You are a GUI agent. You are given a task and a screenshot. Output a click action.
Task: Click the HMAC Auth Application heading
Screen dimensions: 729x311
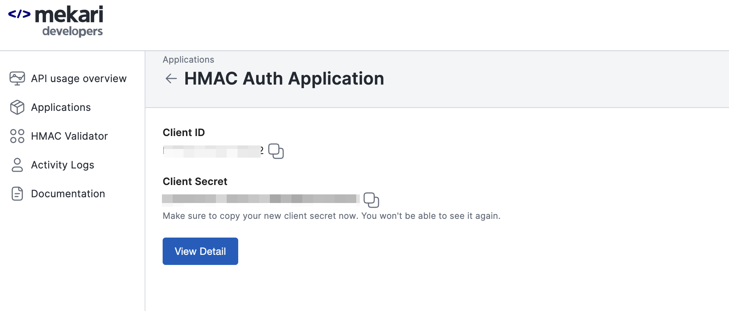pos(284,78)
